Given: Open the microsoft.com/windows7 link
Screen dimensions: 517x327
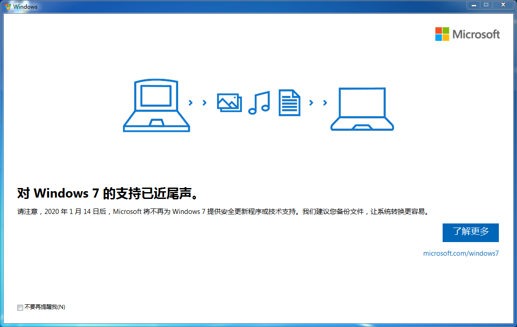Looking at the screenshot, I should click(461, 253).
